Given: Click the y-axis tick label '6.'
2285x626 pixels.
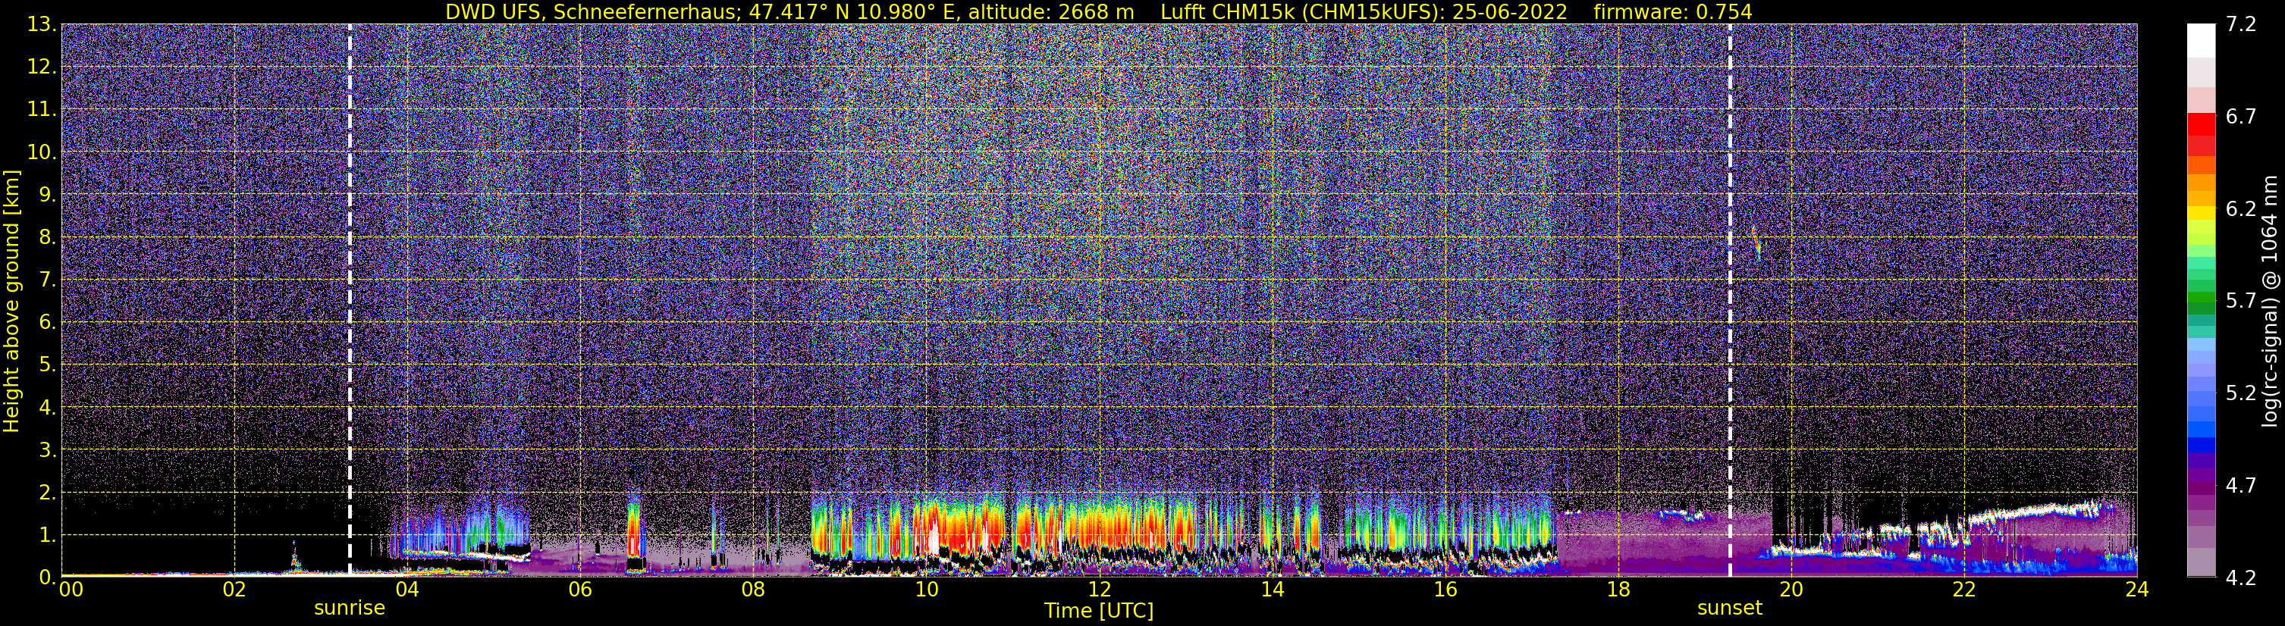Looking at the screenshot, I should [x=47, y=323].
